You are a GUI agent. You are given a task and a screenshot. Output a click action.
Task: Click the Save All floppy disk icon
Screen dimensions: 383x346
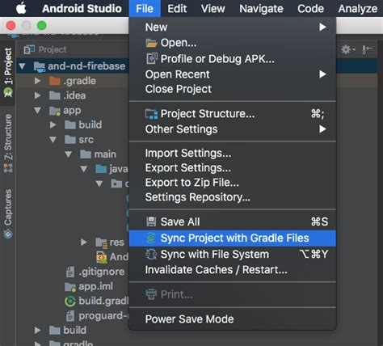pos(151,222)
